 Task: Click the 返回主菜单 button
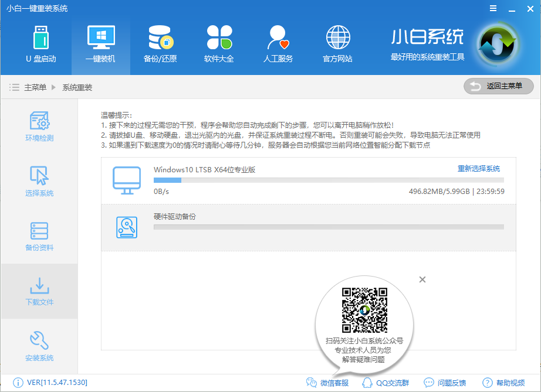498,86
